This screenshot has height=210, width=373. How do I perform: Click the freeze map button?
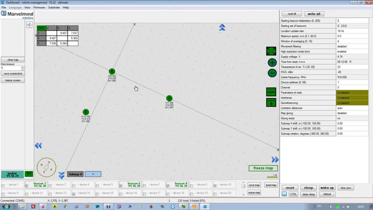click(263, 168)
